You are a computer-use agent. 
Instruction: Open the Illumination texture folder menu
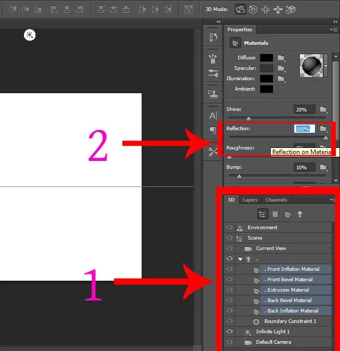(x=281, y=79)
